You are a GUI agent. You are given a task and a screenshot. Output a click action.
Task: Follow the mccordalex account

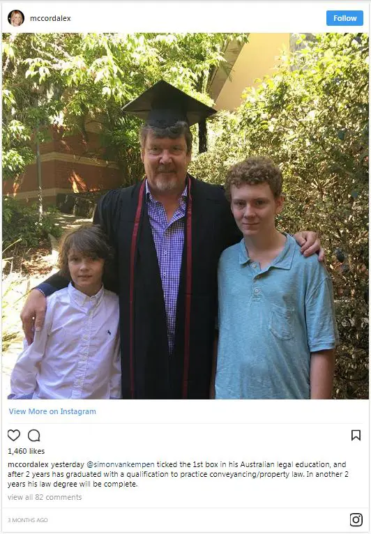coord(344,18)
